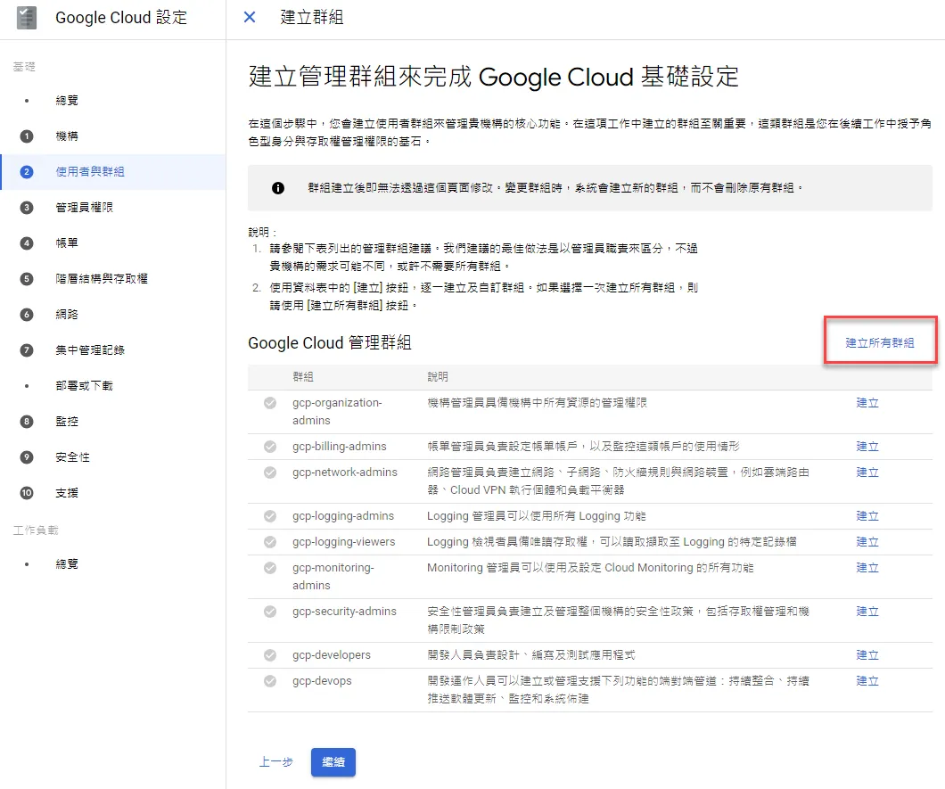Click check icon for gcp-security-admins
945x789 pixels.
(270, 612)
